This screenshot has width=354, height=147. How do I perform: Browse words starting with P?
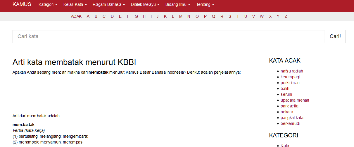pyautogui.click(x=205, y=16)
